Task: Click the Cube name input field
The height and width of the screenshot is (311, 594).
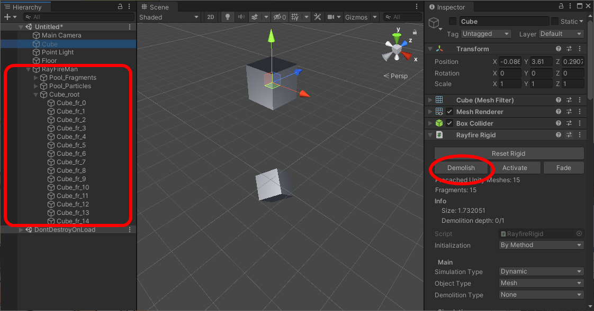Action: [504, 21]
